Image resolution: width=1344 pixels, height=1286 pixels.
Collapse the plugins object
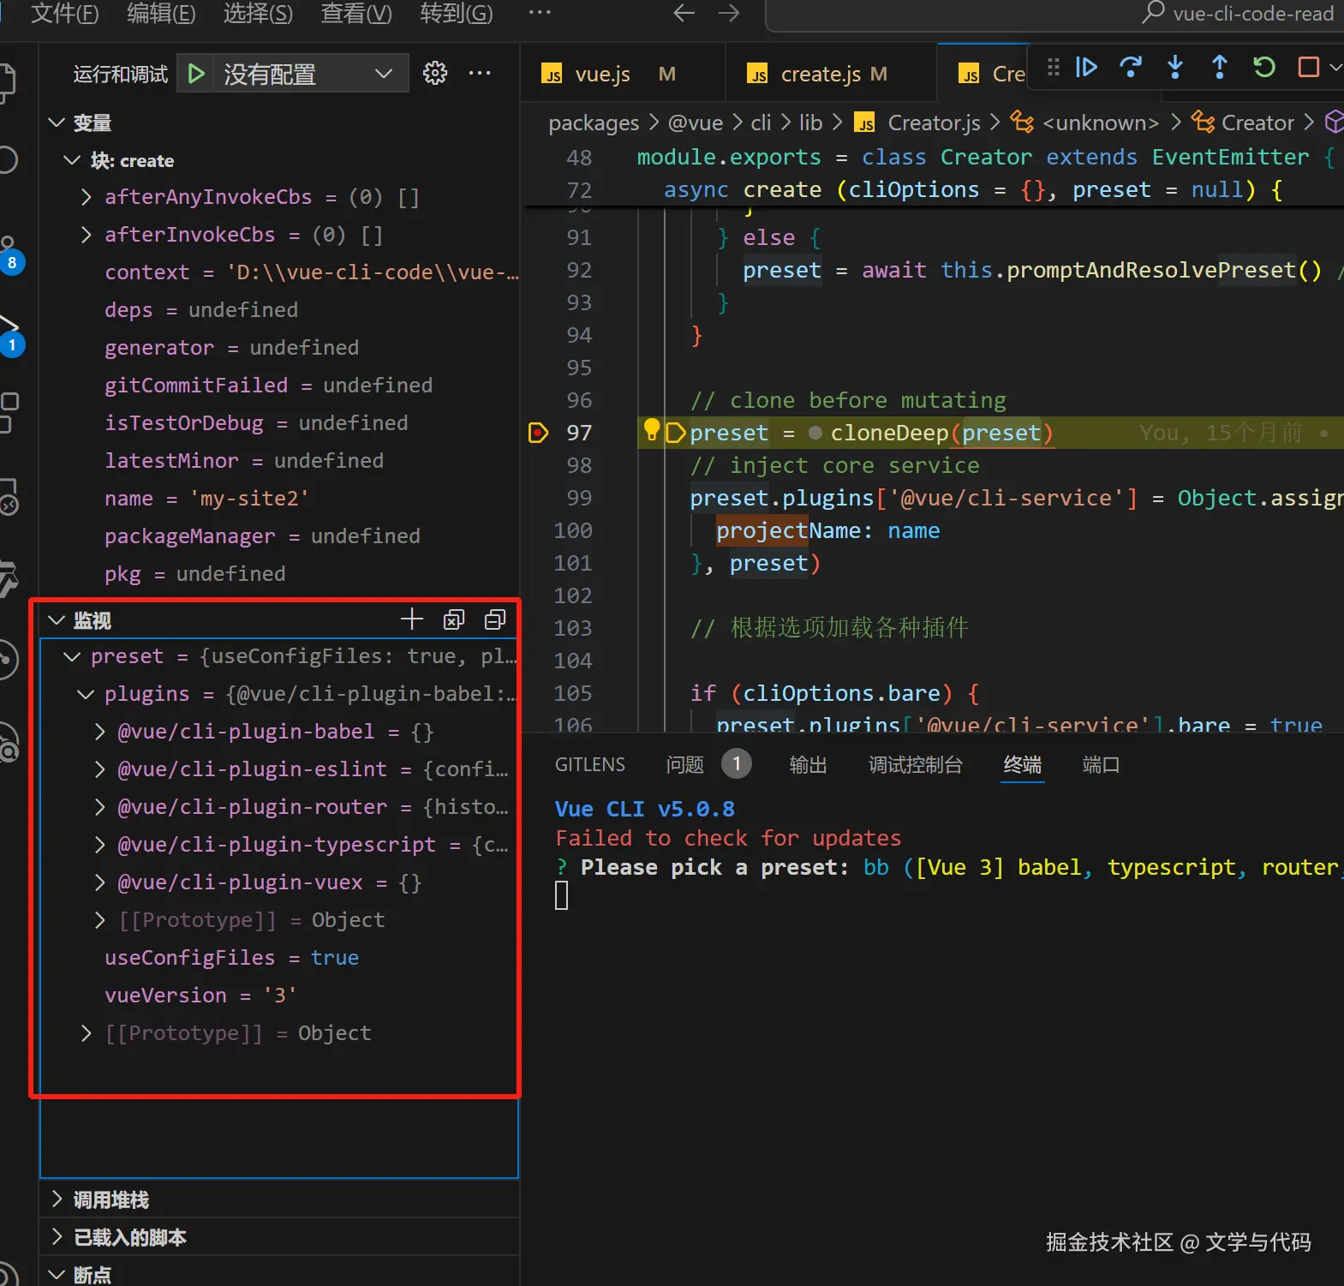pyautogui.click(x=86, y=694)
